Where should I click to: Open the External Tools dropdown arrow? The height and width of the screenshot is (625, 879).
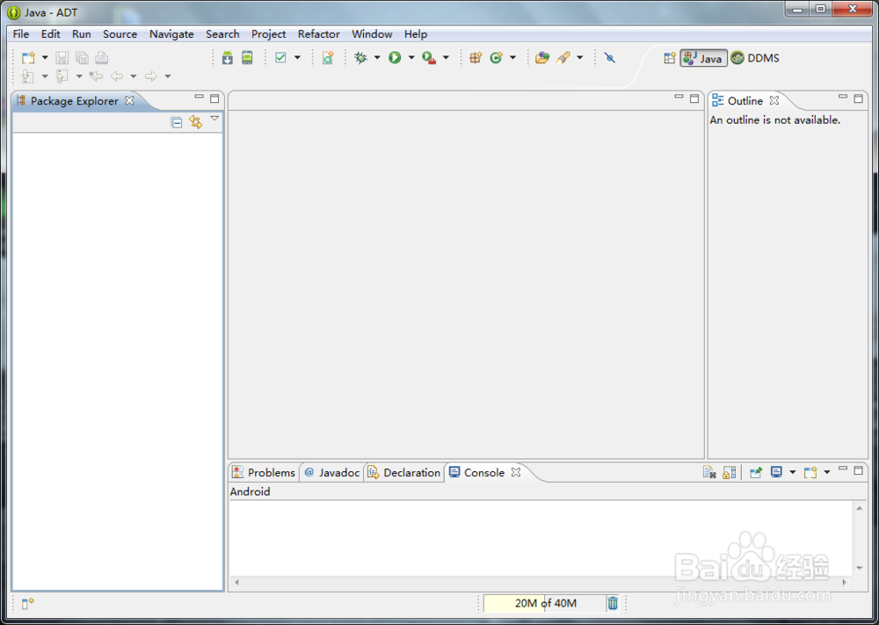click(446, 58)
